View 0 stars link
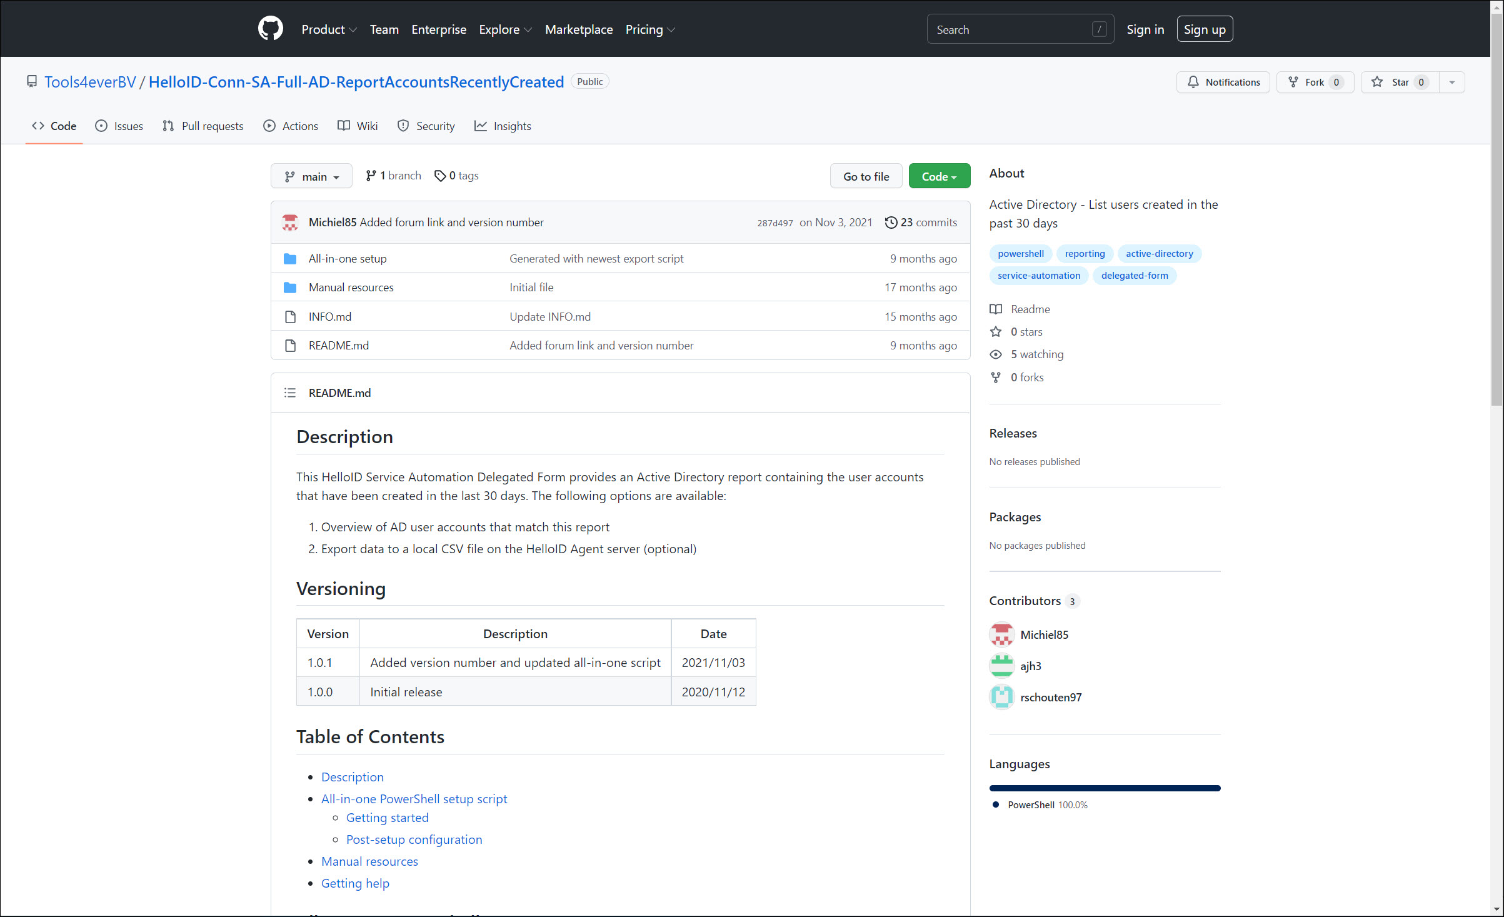The image size is (1504, 917). pos(1016,331)
